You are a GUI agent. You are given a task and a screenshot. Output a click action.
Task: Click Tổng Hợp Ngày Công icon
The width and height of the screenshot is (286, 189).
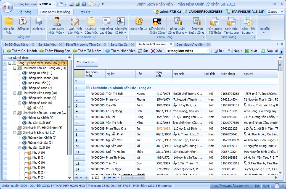196,25
